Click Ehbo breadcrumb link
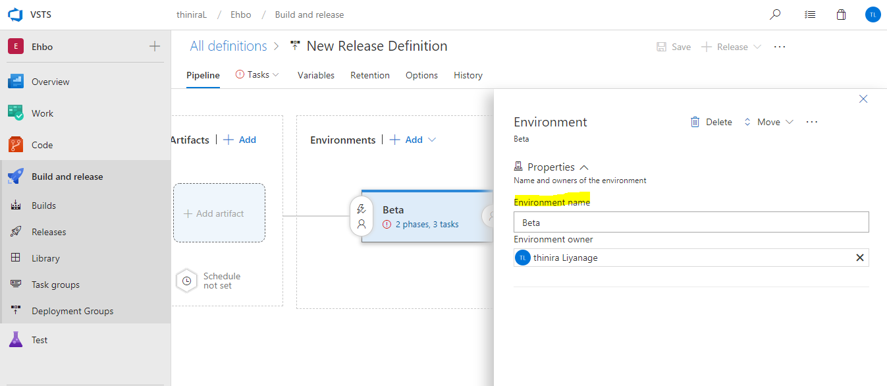This screenshot has width=887, height=386. pyautogui.click(x=241, y=14)
